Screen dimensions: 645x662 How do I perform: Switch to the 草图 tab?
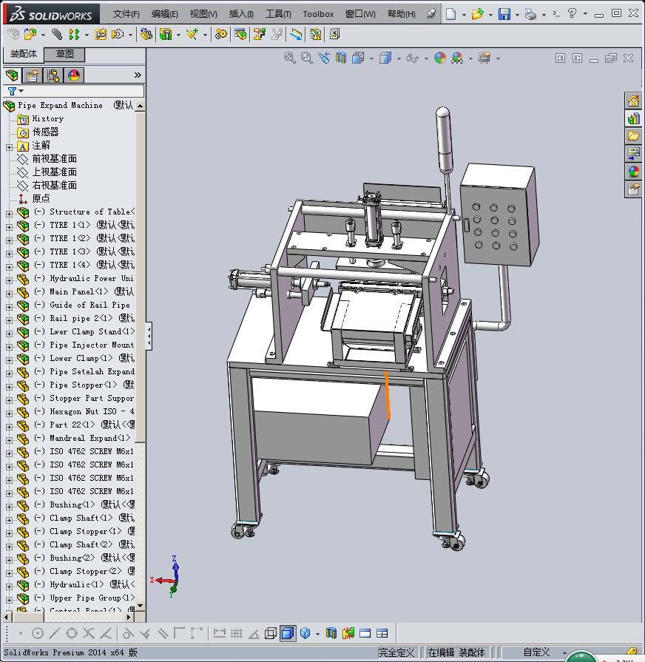click(65, 54)
